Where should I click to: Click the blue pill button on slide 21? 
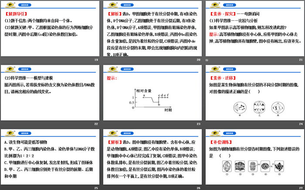(230, 5)
